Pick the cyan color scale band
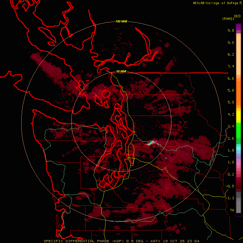 [238, 148]
